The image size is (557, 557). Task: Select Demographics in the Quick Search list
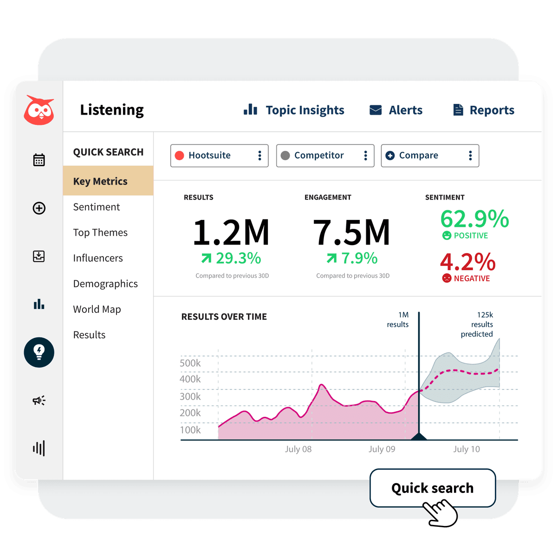105,284
